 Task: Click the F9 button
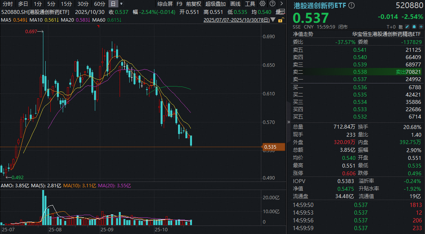coord(178,3)
